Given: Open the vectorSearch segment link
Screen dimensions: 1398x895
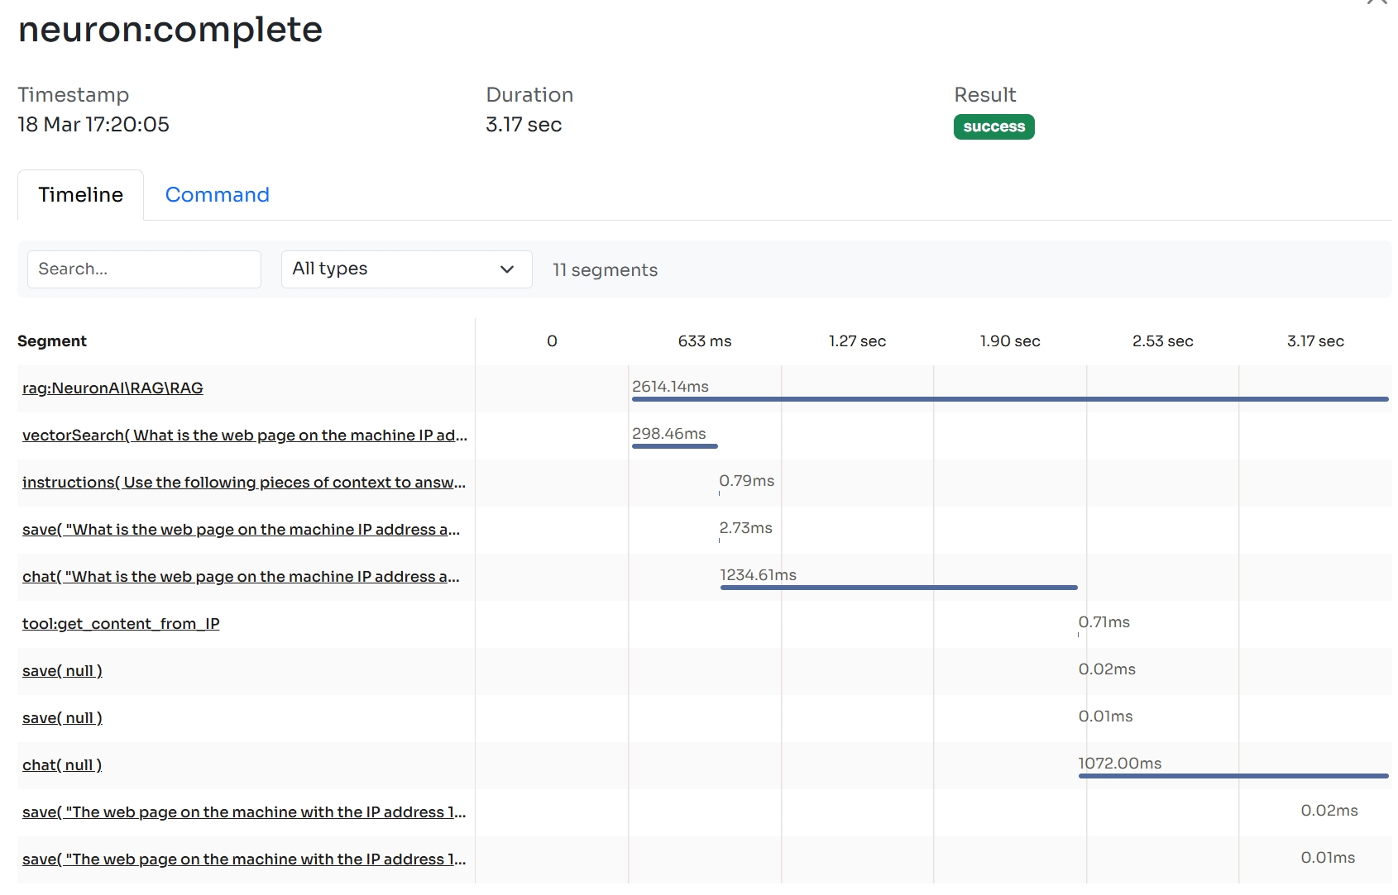Looking at the screenshot, I should [x=244, y=436].
